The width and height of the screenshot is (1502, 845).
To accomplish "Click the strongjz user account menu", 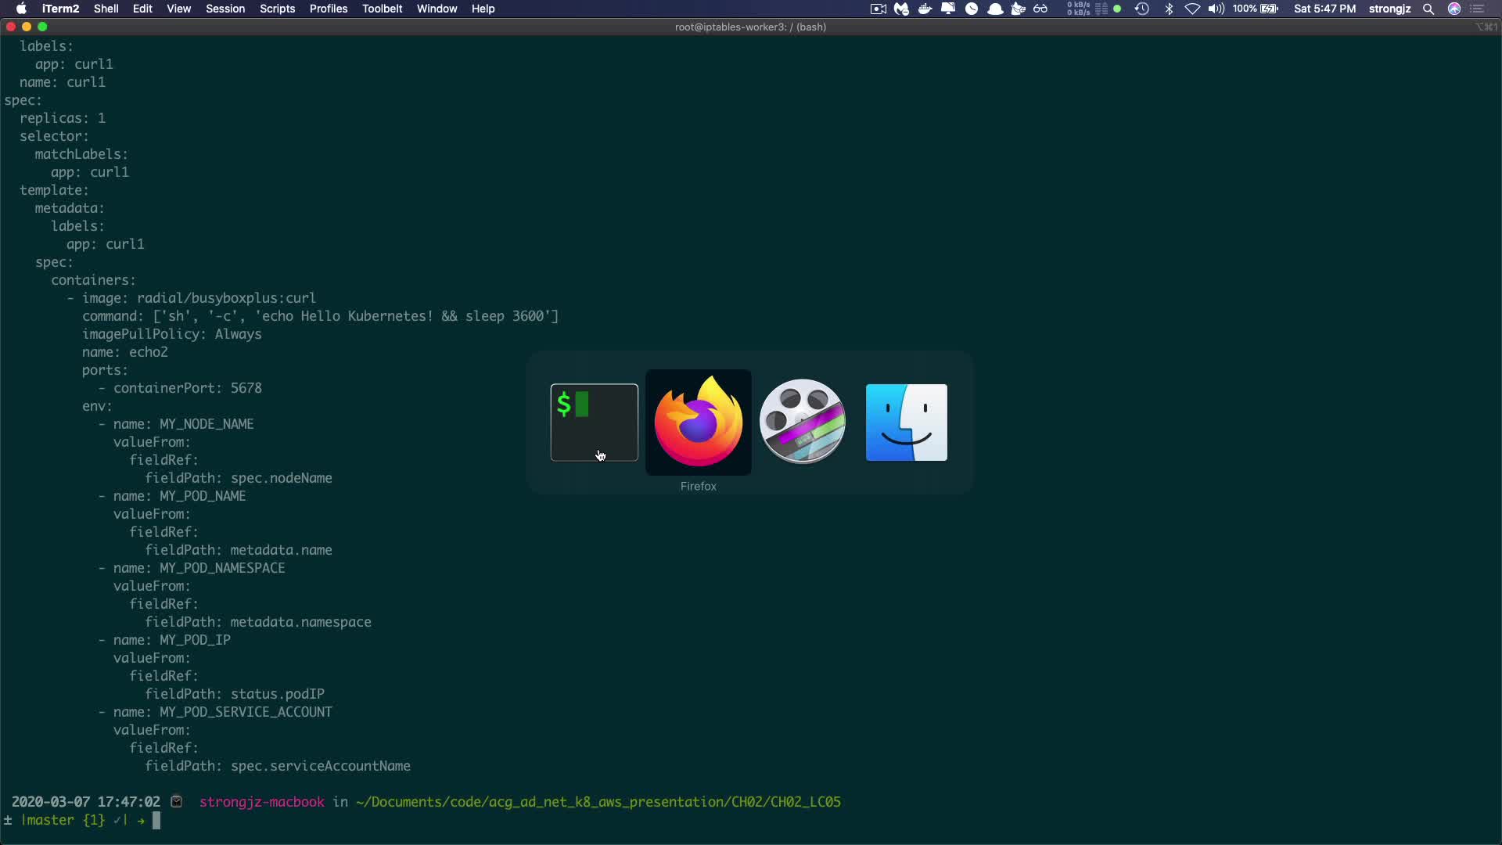I will click(1389, 9).
